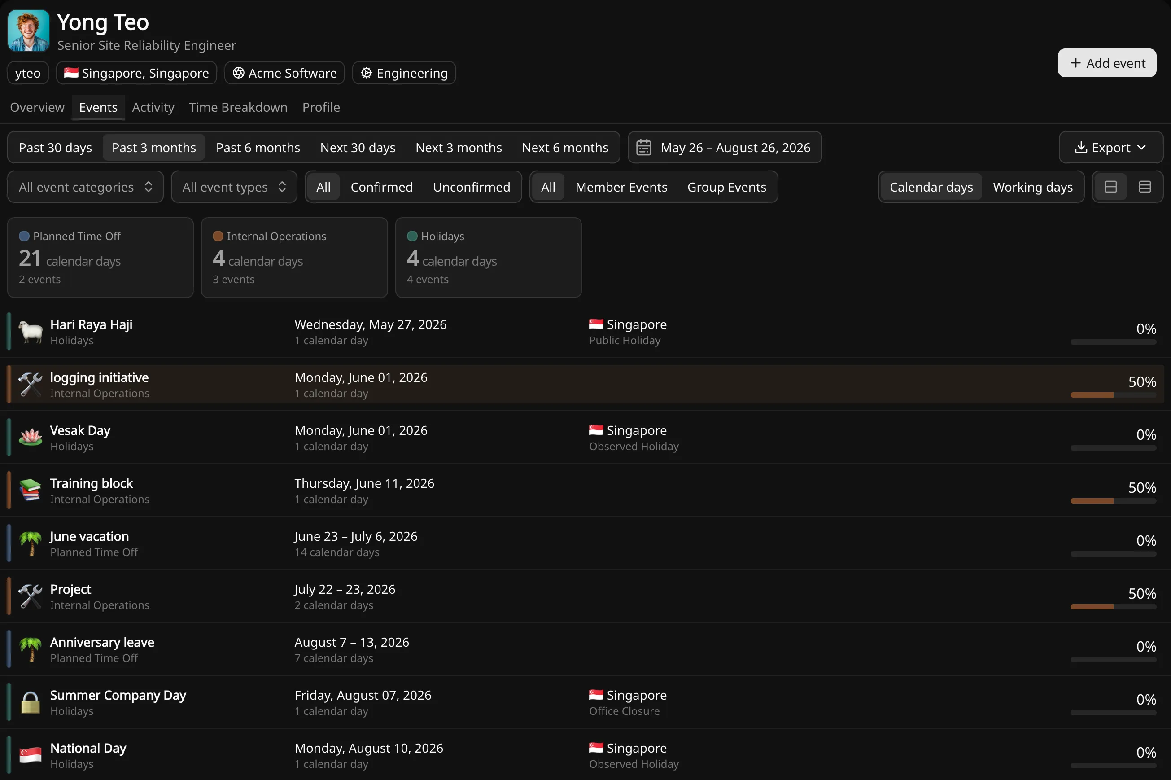
Task: Click the flag icon for National Day
Action: [x=31, y=756]
